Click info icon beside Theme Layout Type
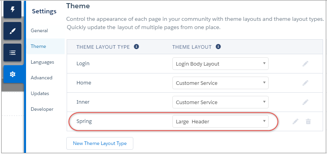Screen dimensions: 327x154 pos(136,47)
